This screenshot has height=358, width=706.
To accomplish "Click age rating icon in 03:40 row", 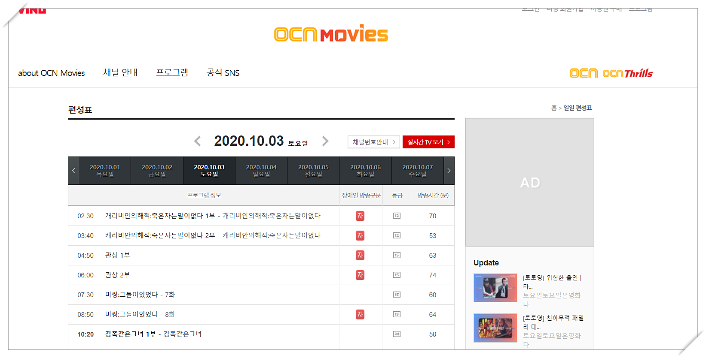I will [x=397, y=236].
